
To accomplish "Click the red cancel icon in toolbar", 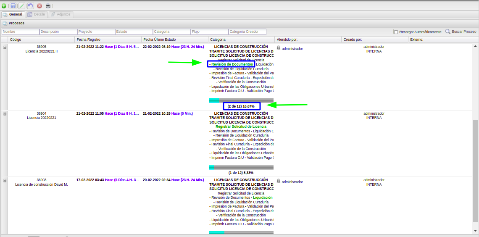I will [x=39, y=6].
